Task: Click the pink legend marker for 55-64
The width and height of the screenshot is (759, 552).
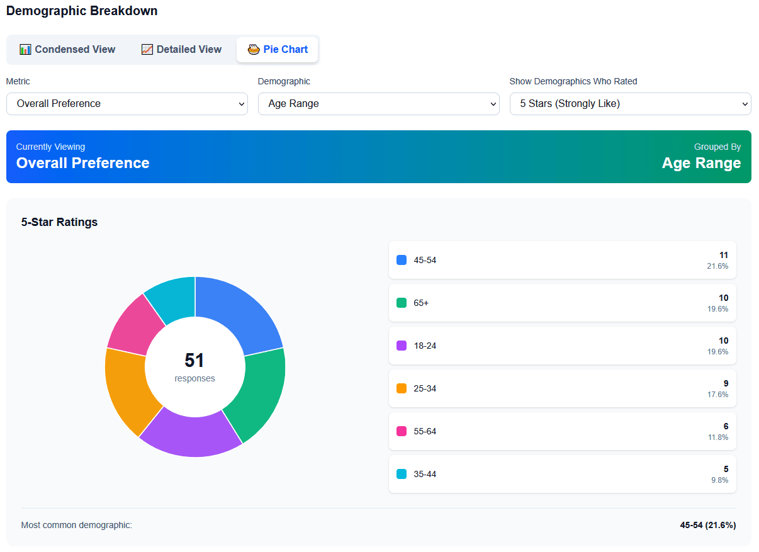Action: (402, 431)
